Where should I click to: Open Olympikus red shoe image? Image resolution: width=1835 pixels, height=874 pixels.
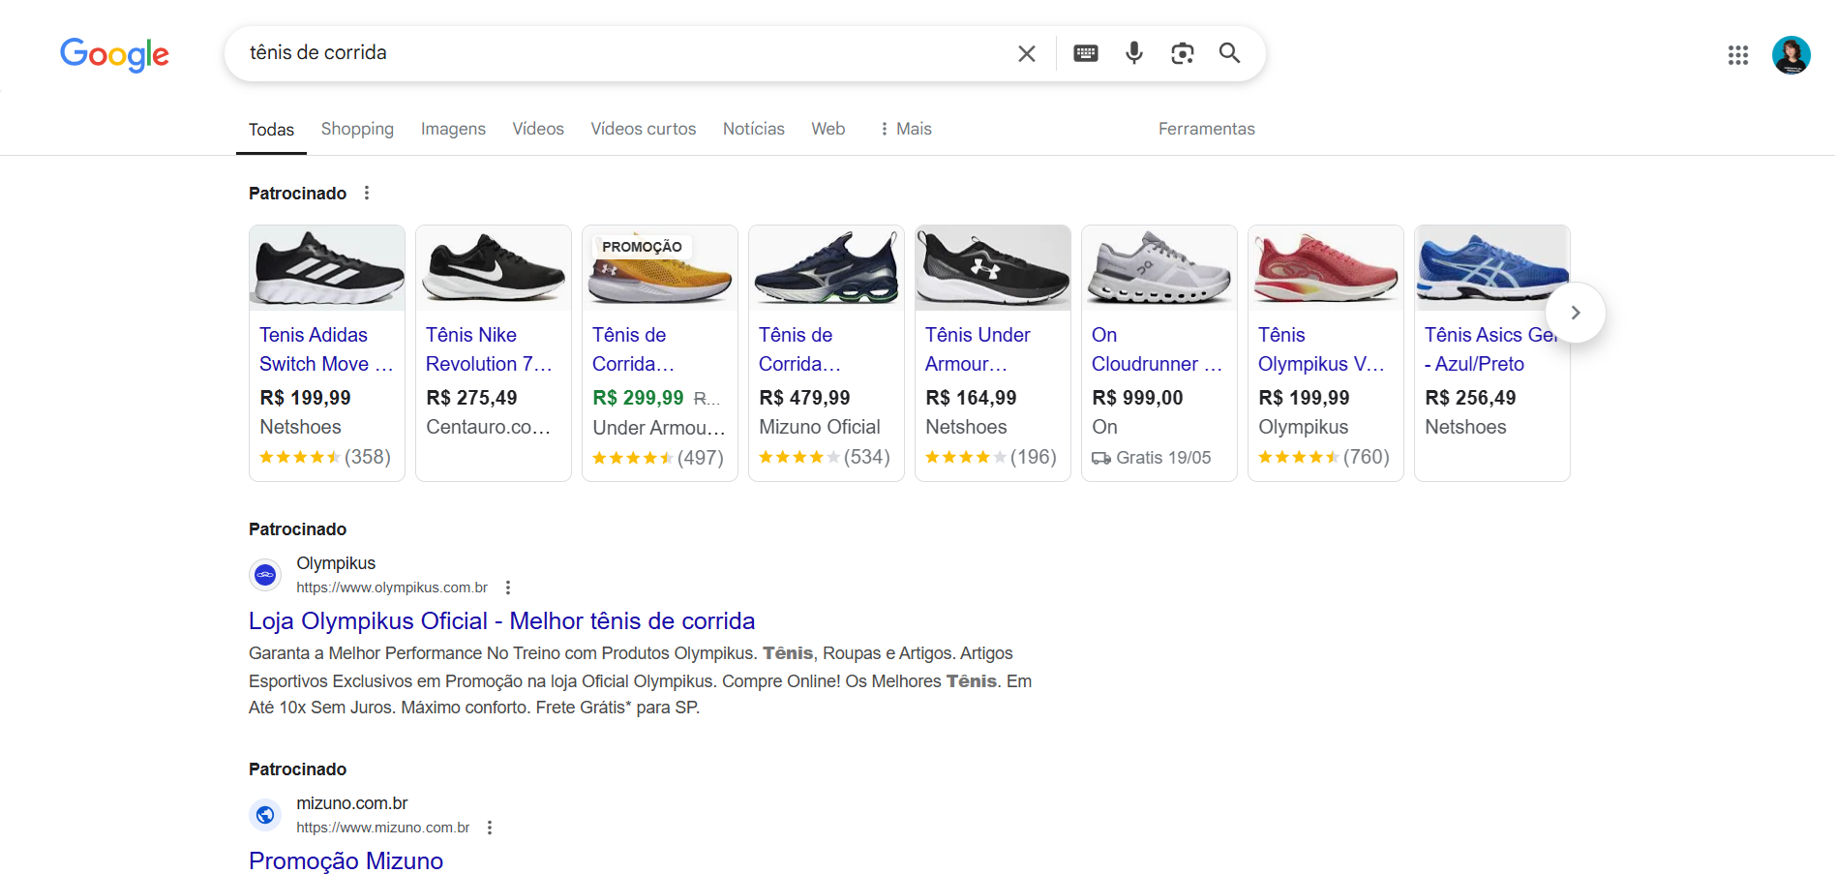pyautogui.click(x=1326, y=268)
